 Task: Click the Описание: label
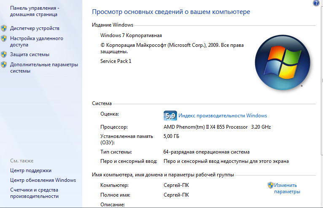click(x=113, y=205)
